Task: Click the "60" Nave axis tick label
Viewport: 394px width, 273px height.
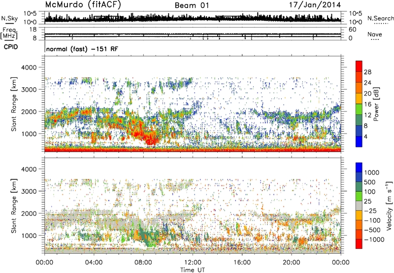Action: [x=352, y=30]
